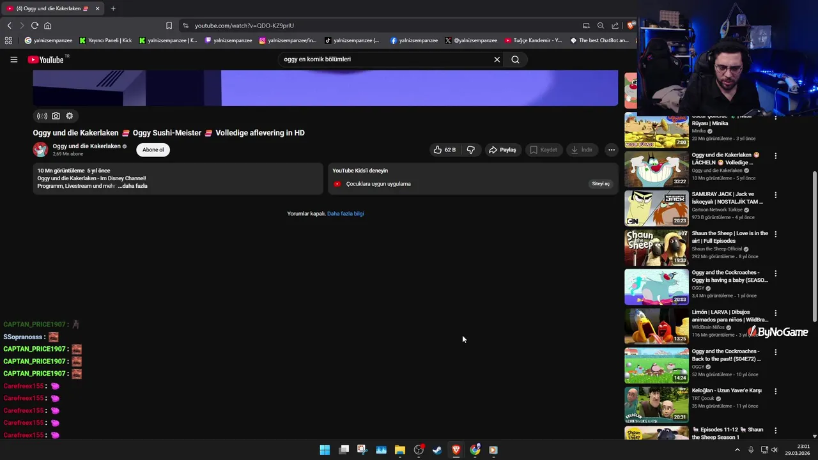Image resolution: width=818 pixels, height=460 pixels.
Task: Open the Yayıncı Paneli | Kick bookmark
Action: [105, 40]
